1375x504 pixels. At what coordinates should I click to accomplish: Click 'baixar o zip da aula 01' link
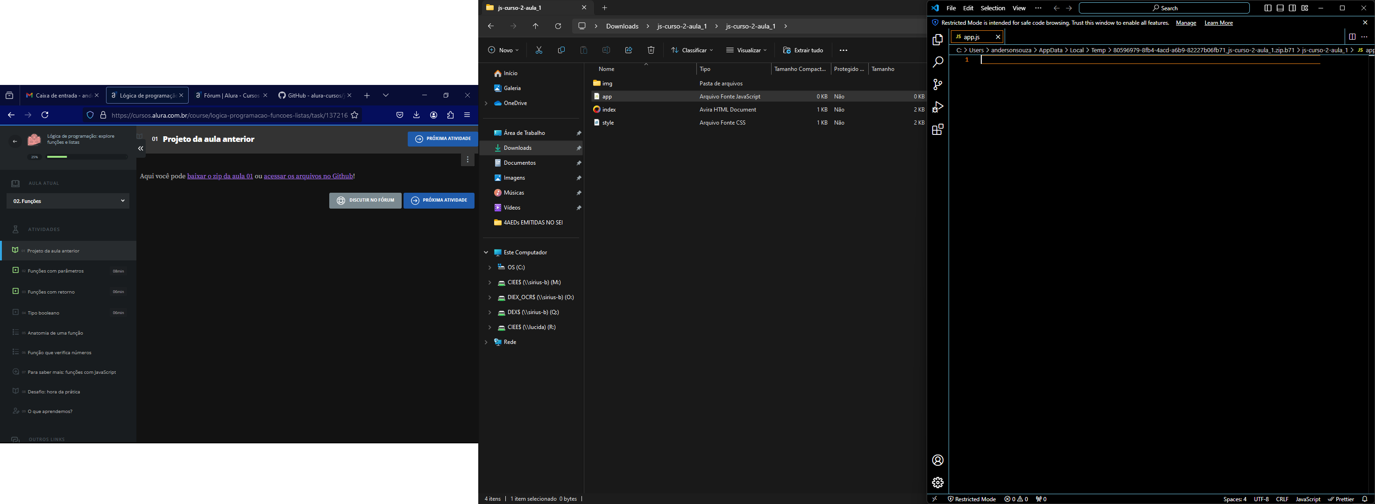pos(220,176)
